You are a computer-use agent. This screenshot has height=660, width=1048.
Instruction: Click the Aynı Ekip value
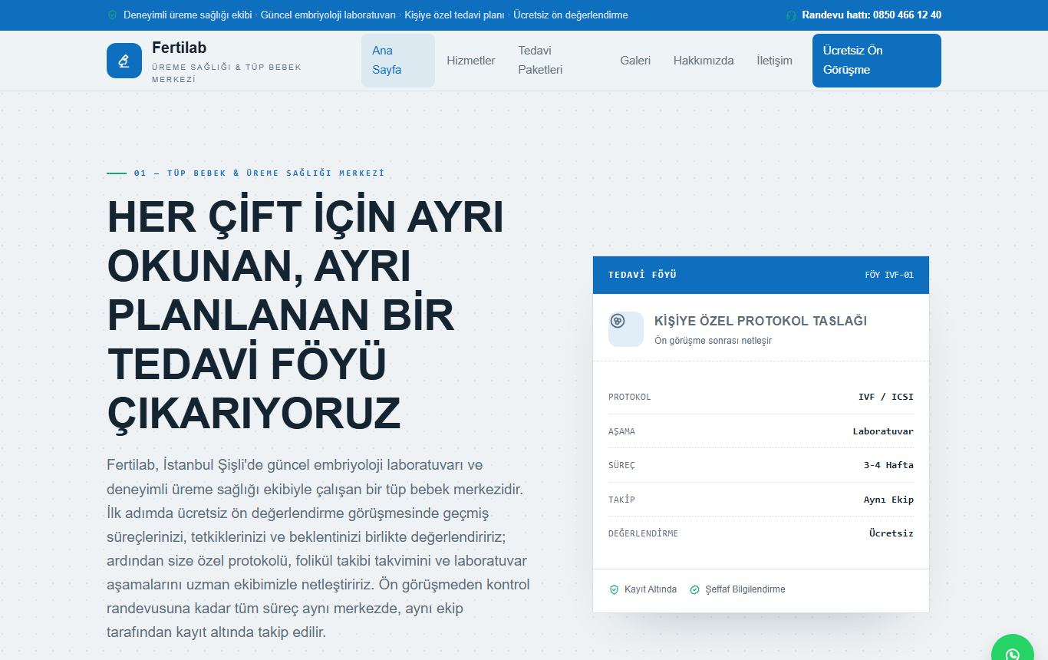[888, 500]
